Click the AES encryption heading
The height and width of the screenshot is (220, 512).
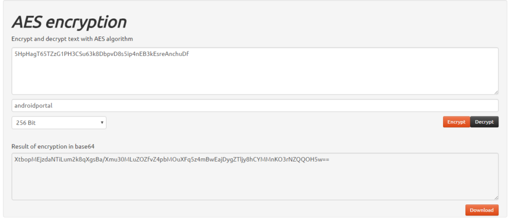click(x=69, y=22)
